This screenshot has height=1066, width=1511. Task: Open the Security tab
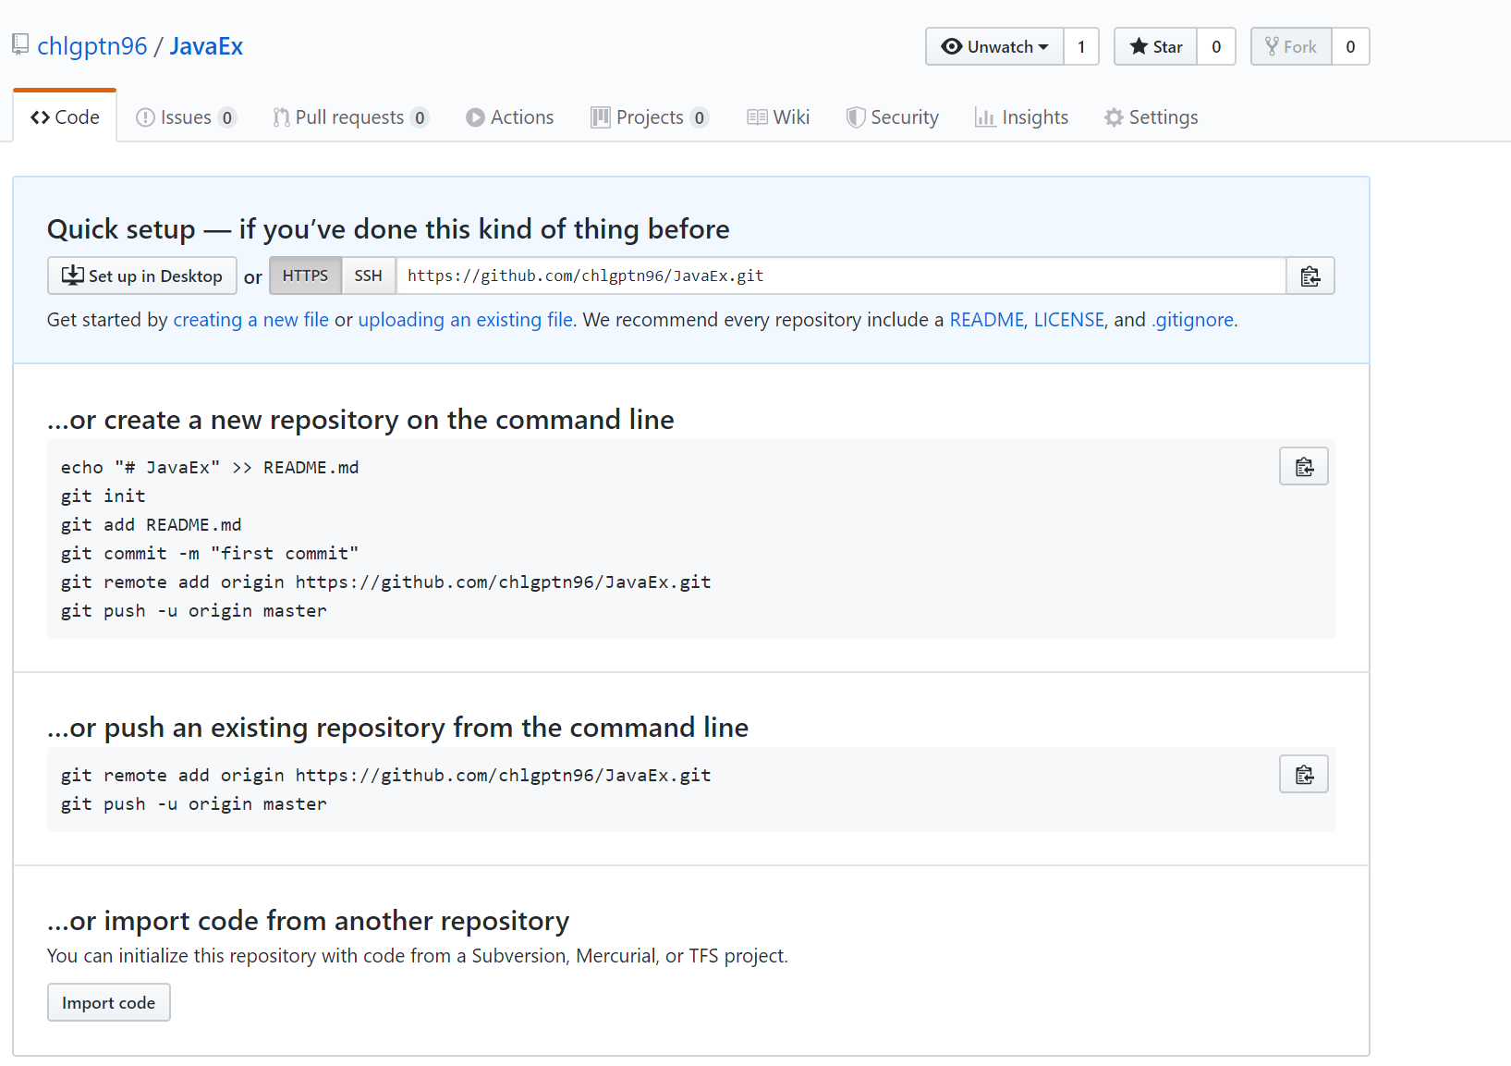click(893, 117)
